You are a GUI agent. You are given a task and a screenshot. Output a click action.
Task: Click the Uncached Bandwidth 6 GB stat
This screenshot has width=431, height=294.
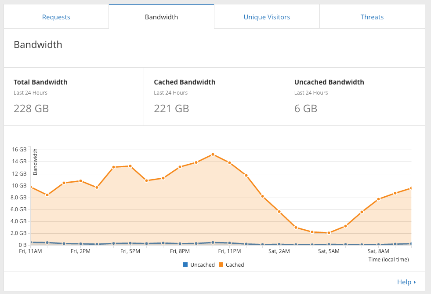306,108
